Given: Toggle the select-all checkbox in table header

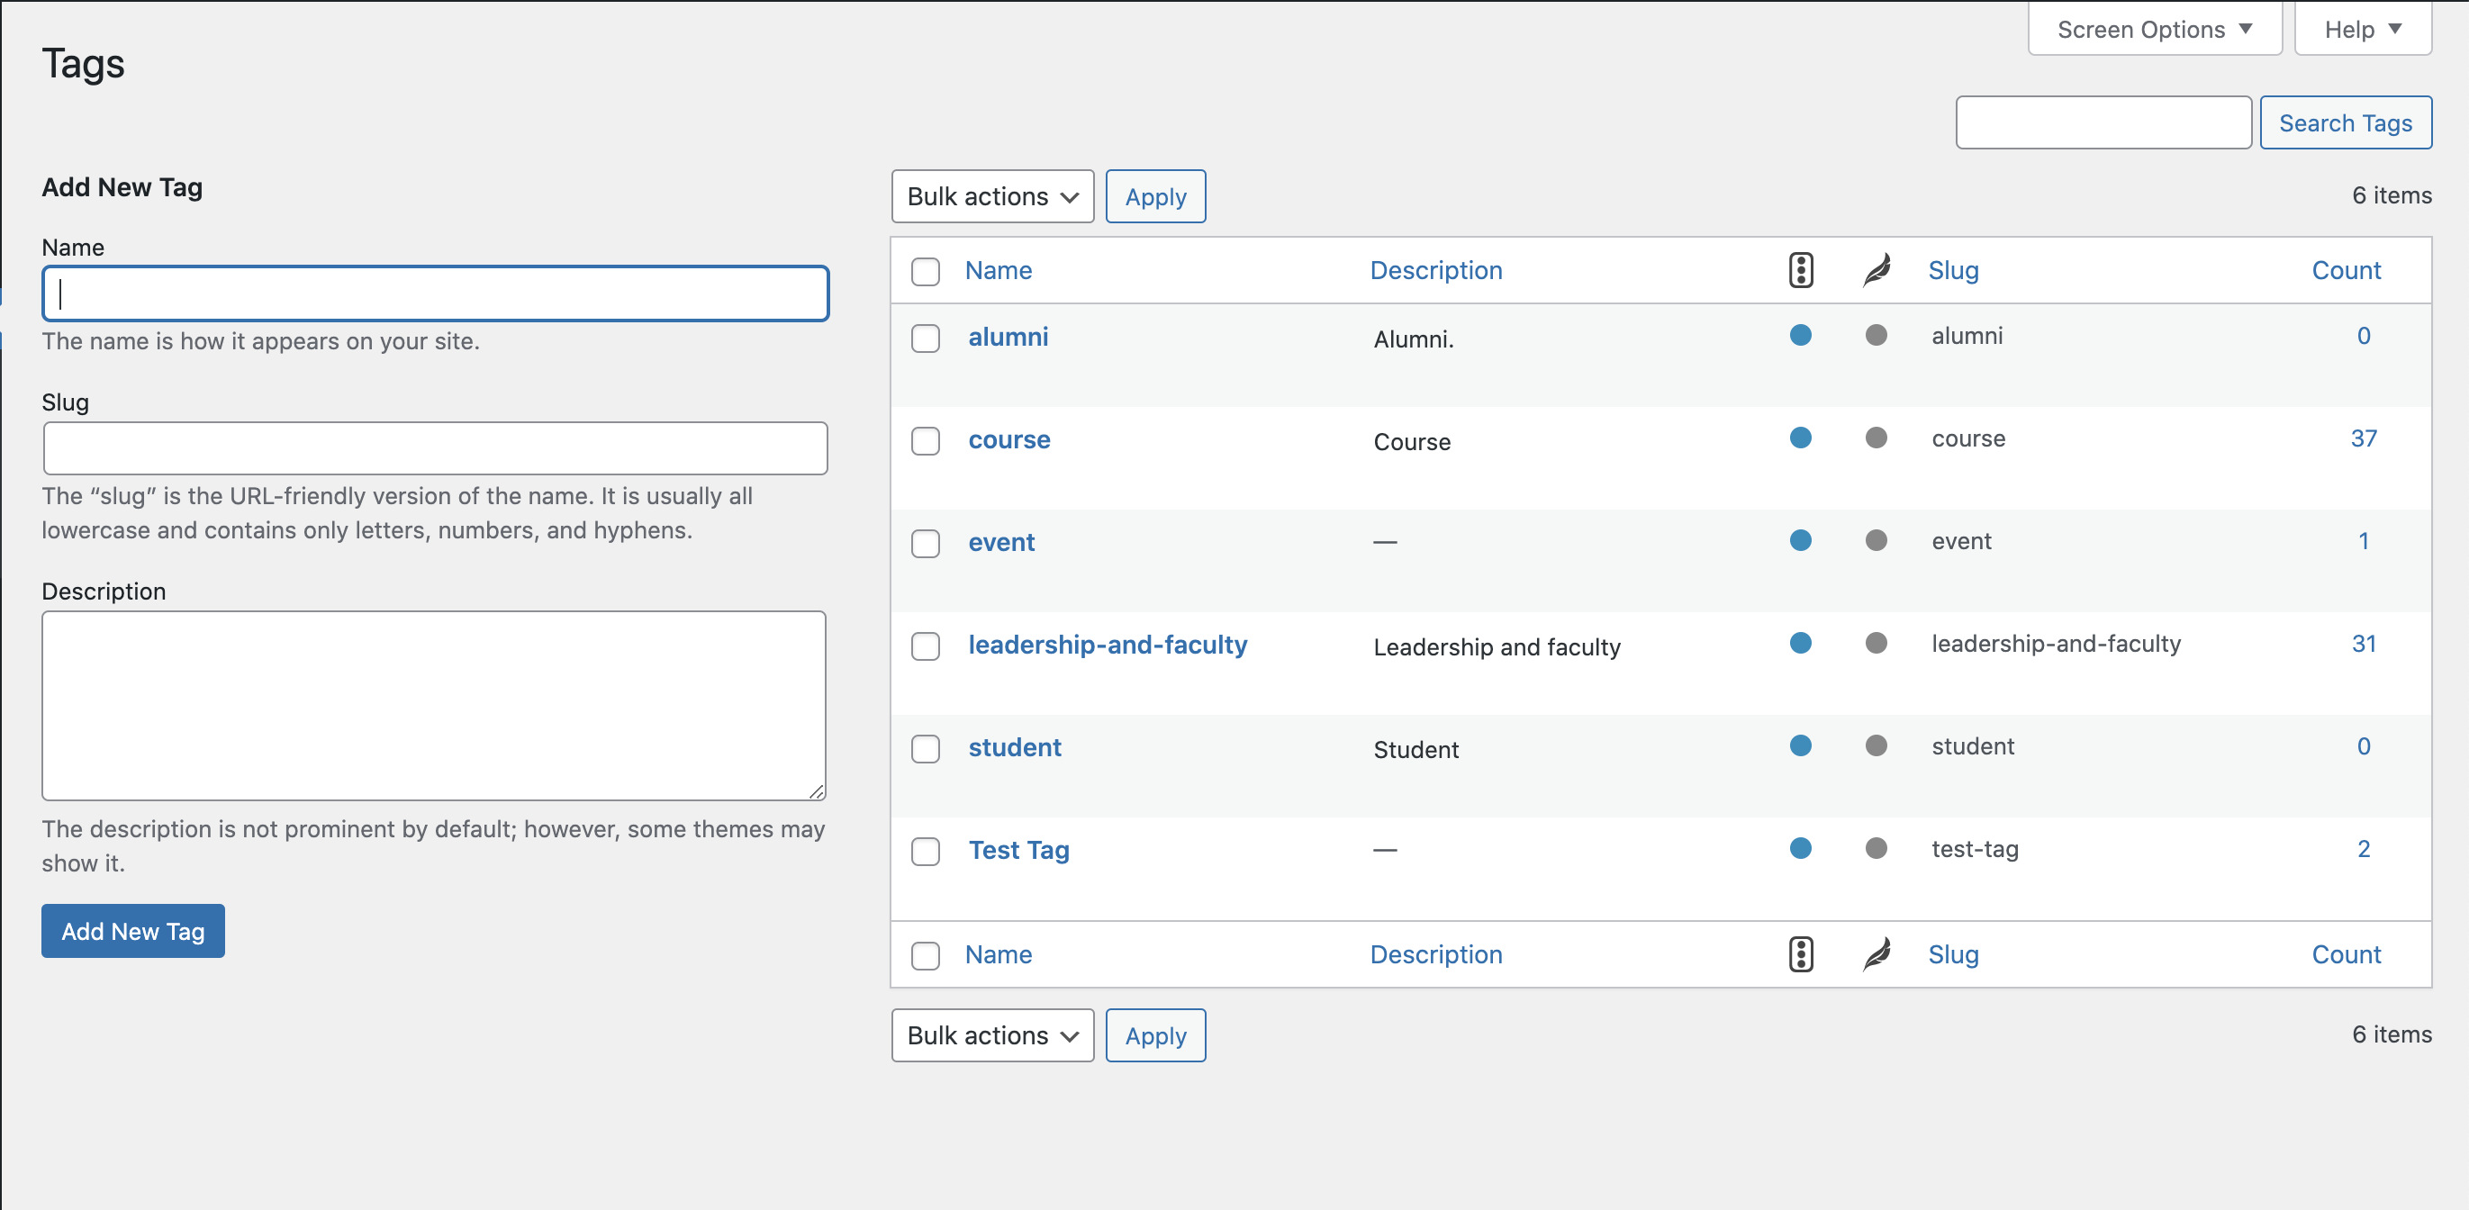Looking at the screenshot, I should (x=925, y=271).
